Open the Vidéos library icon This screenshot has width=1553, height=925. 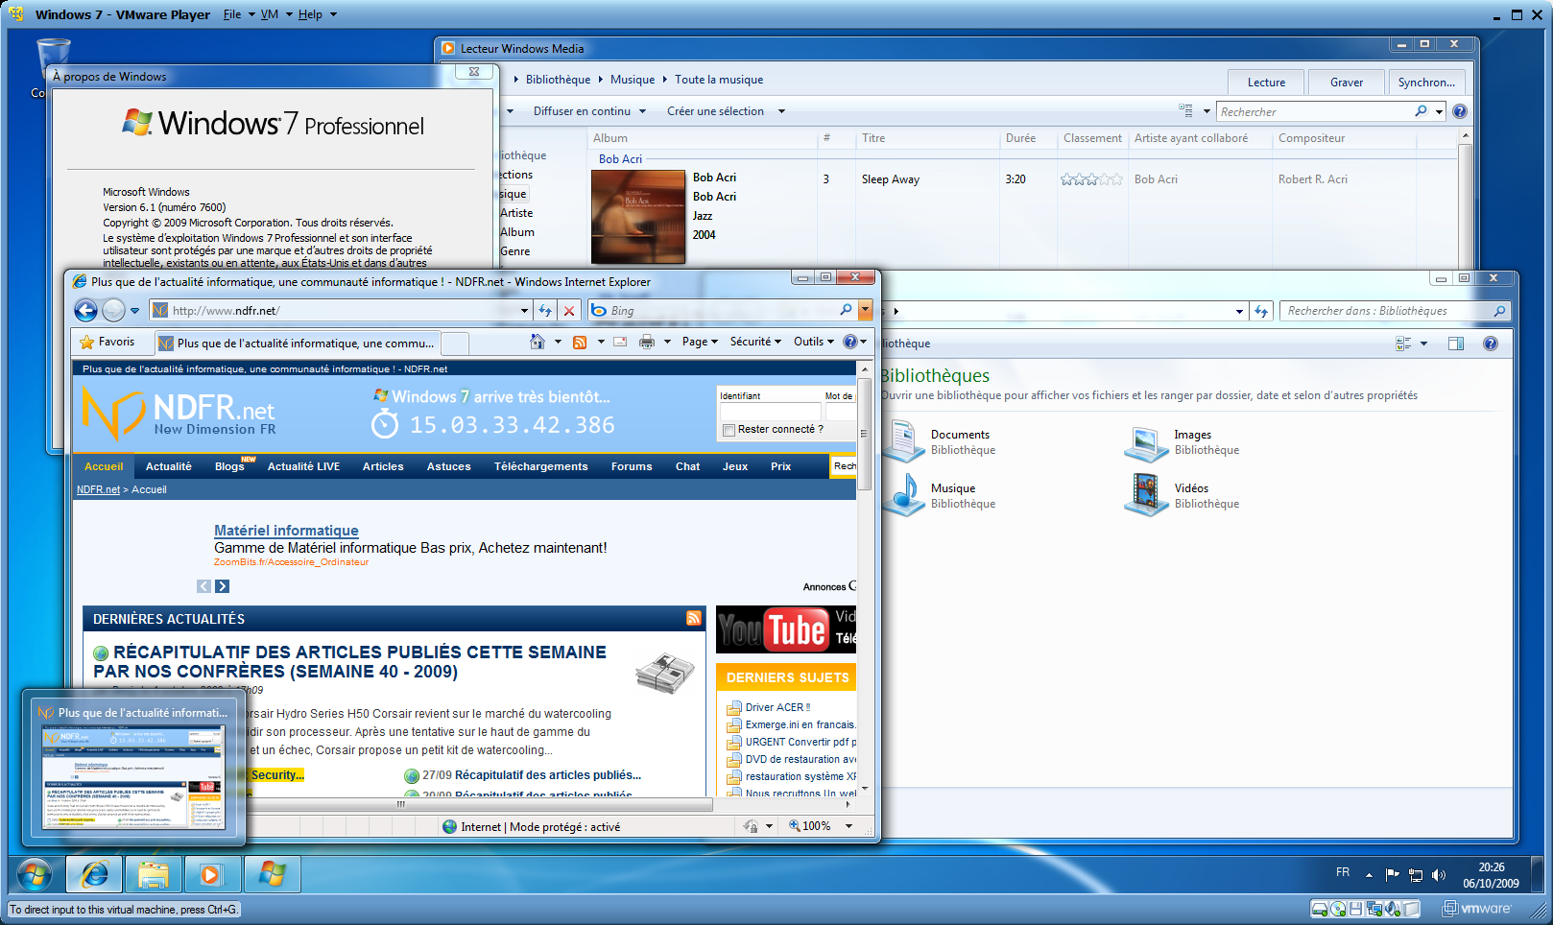[x=1146, y=495]
